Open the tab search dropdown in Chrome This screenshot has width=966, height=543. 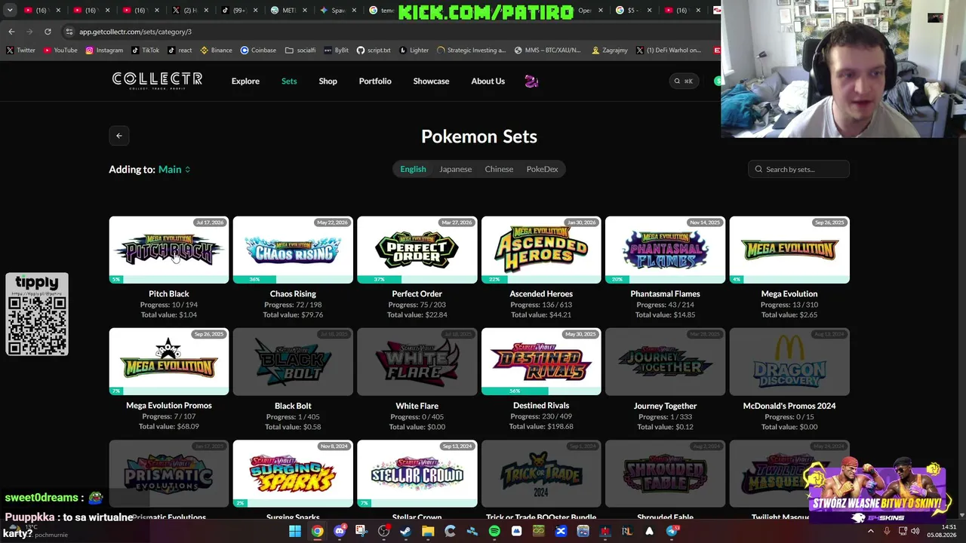click(x=10, y=11)
